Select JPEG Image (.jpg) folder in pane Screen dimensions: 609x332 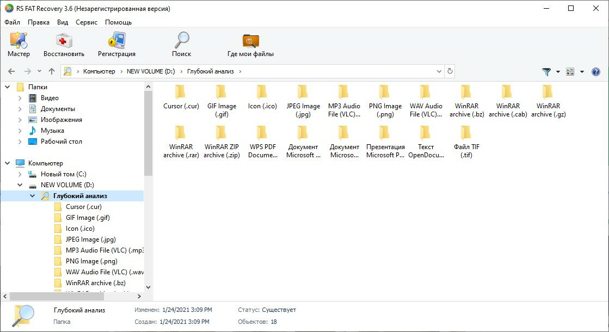303,101
